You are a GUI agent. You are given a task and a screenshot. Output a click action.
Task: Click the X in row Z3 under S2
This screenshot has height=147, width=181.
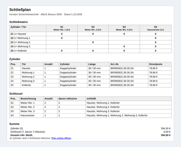(x=93, y=42)
